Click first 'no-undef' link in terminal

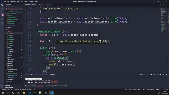click(x=54, y=81)
